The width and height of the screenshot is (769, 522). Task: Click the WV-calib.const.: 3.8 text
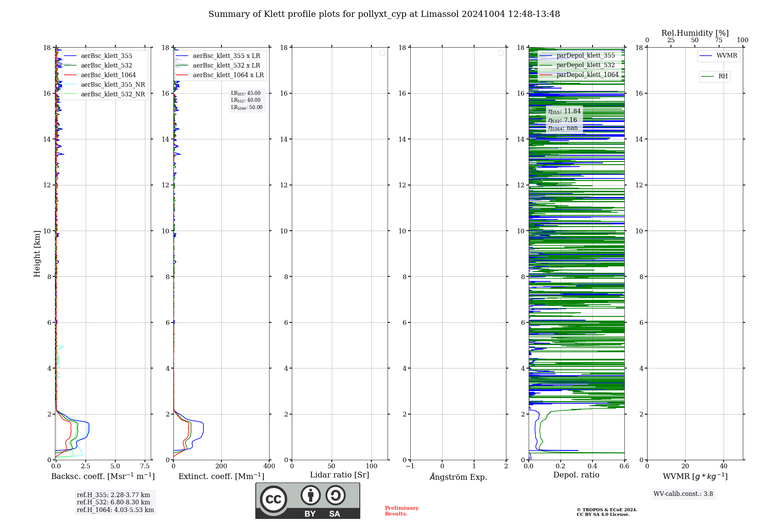(x=683, y=494)
